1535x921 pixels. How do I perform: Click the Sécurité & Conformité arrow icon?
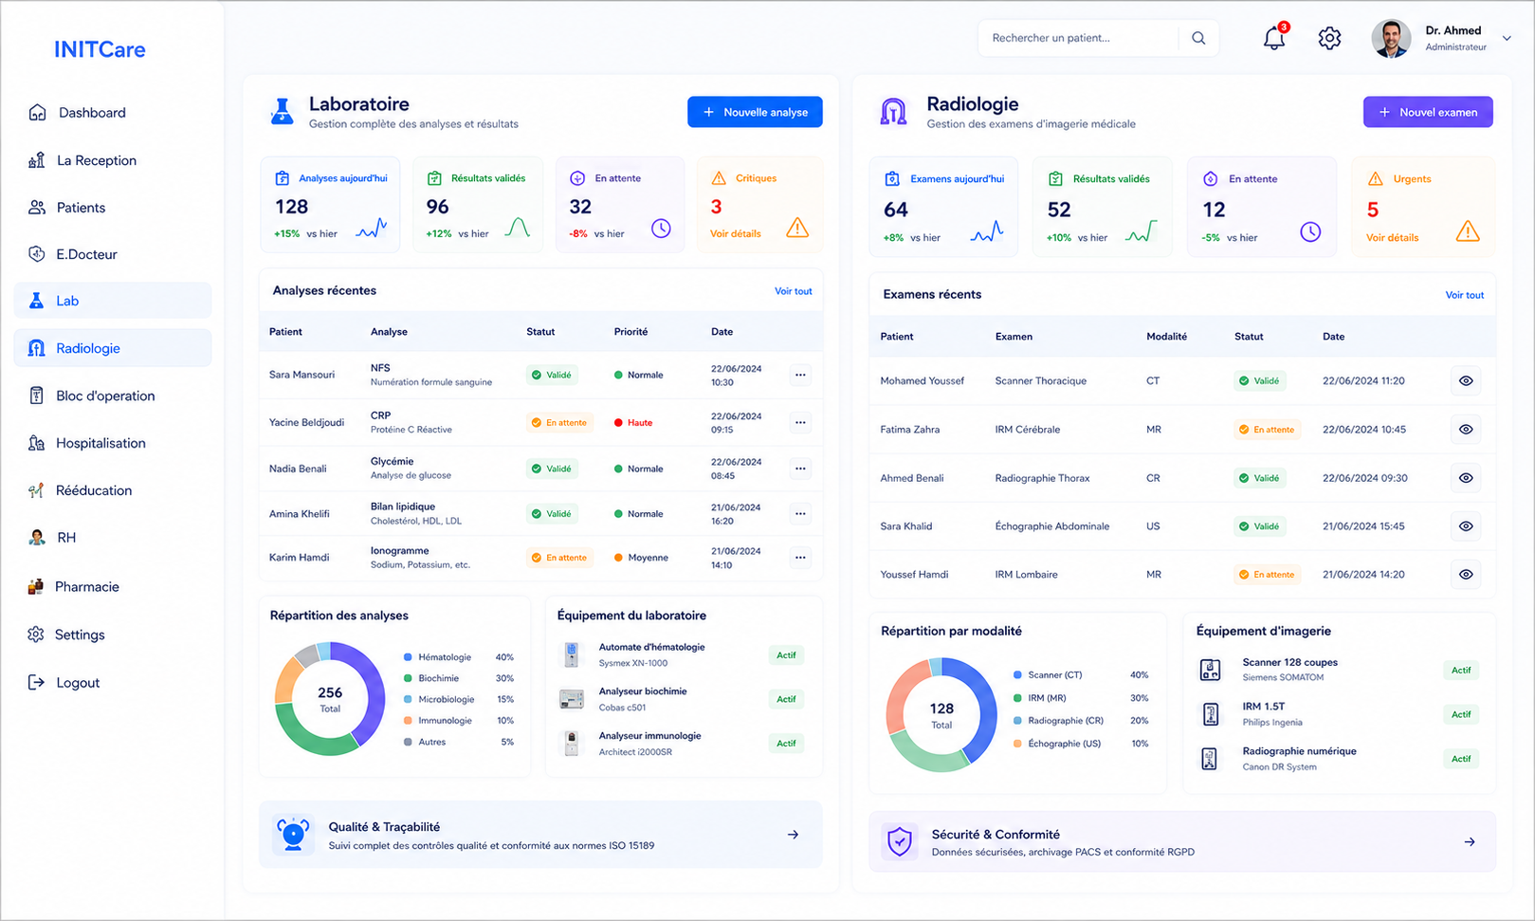1470,841
